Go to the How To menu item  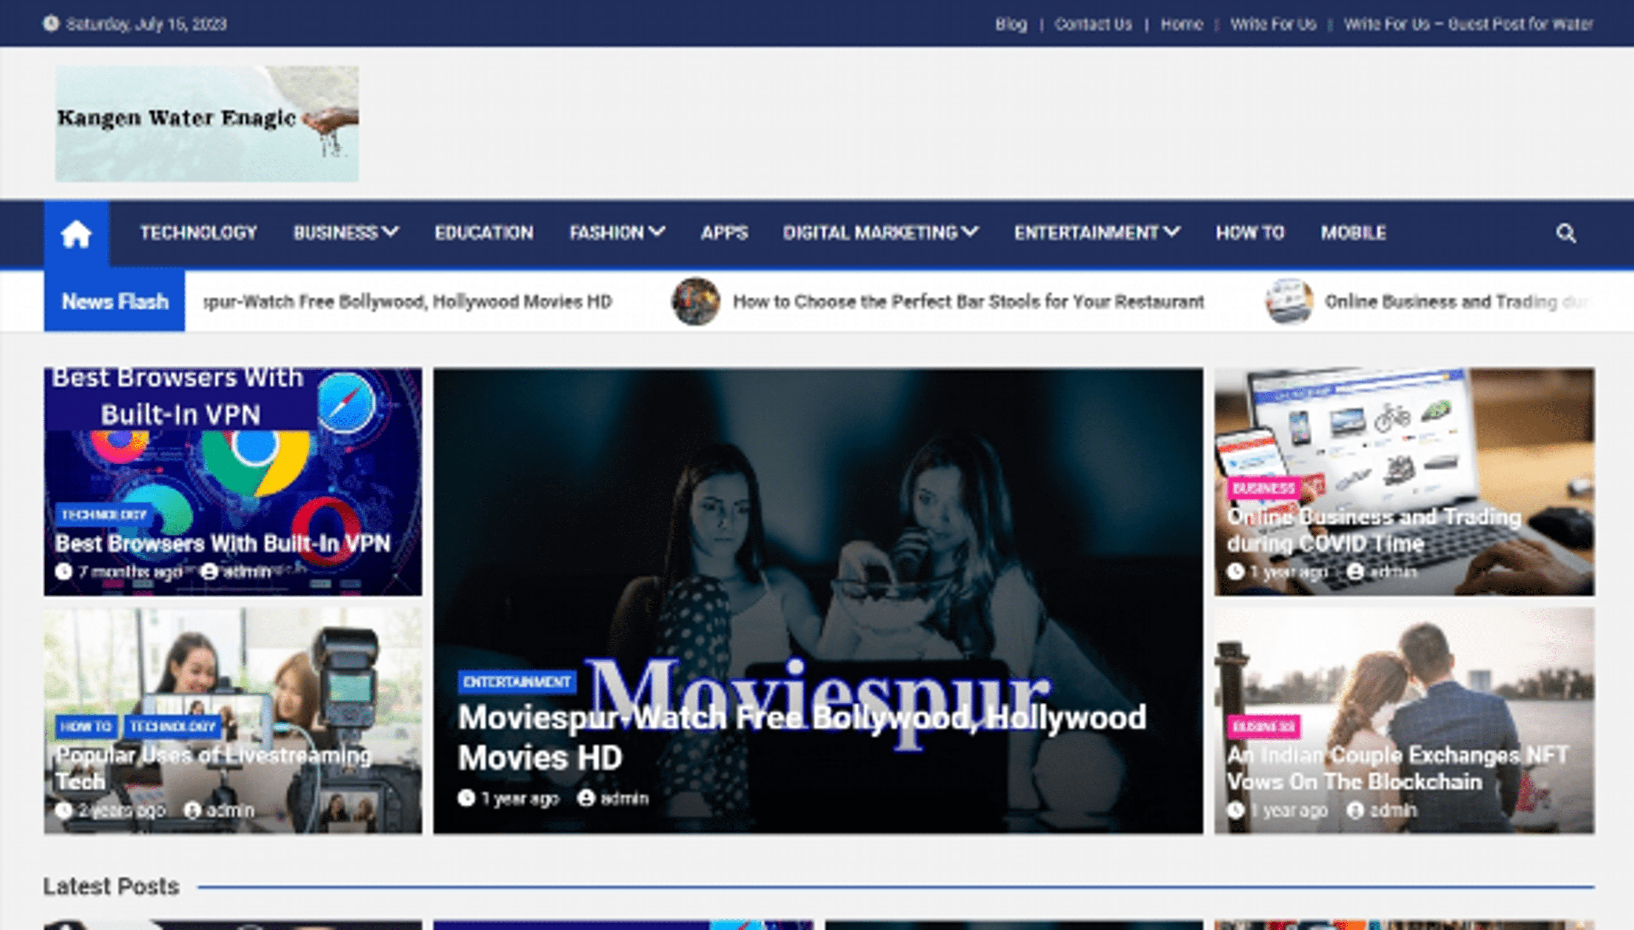1249,232
